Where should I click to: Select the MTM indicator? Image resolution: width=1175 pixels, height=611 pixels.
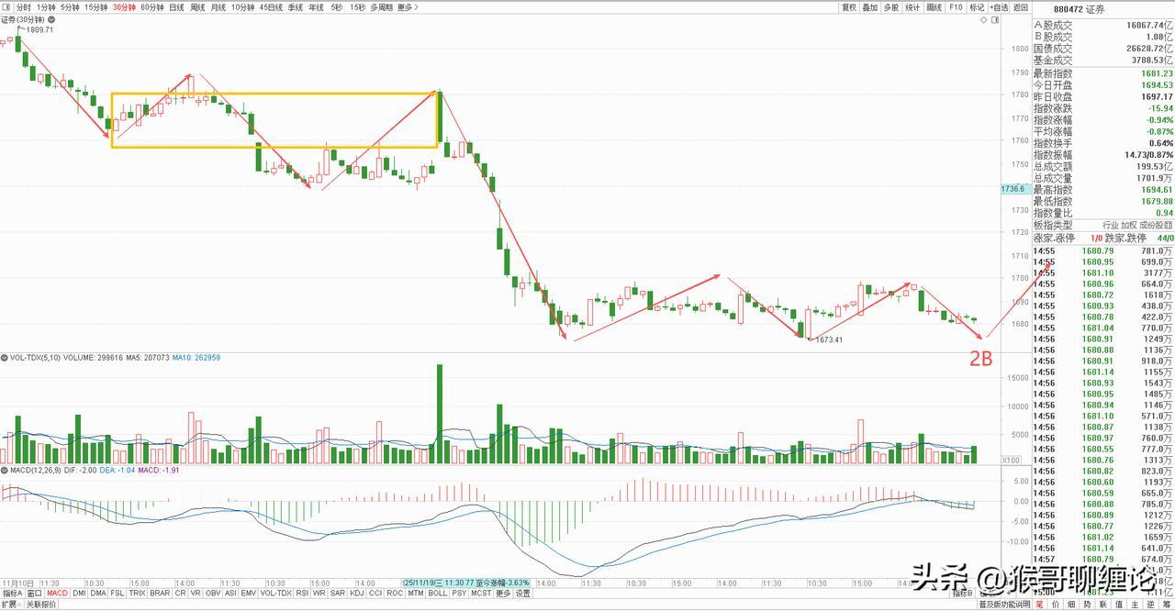(x=416, y=593)
